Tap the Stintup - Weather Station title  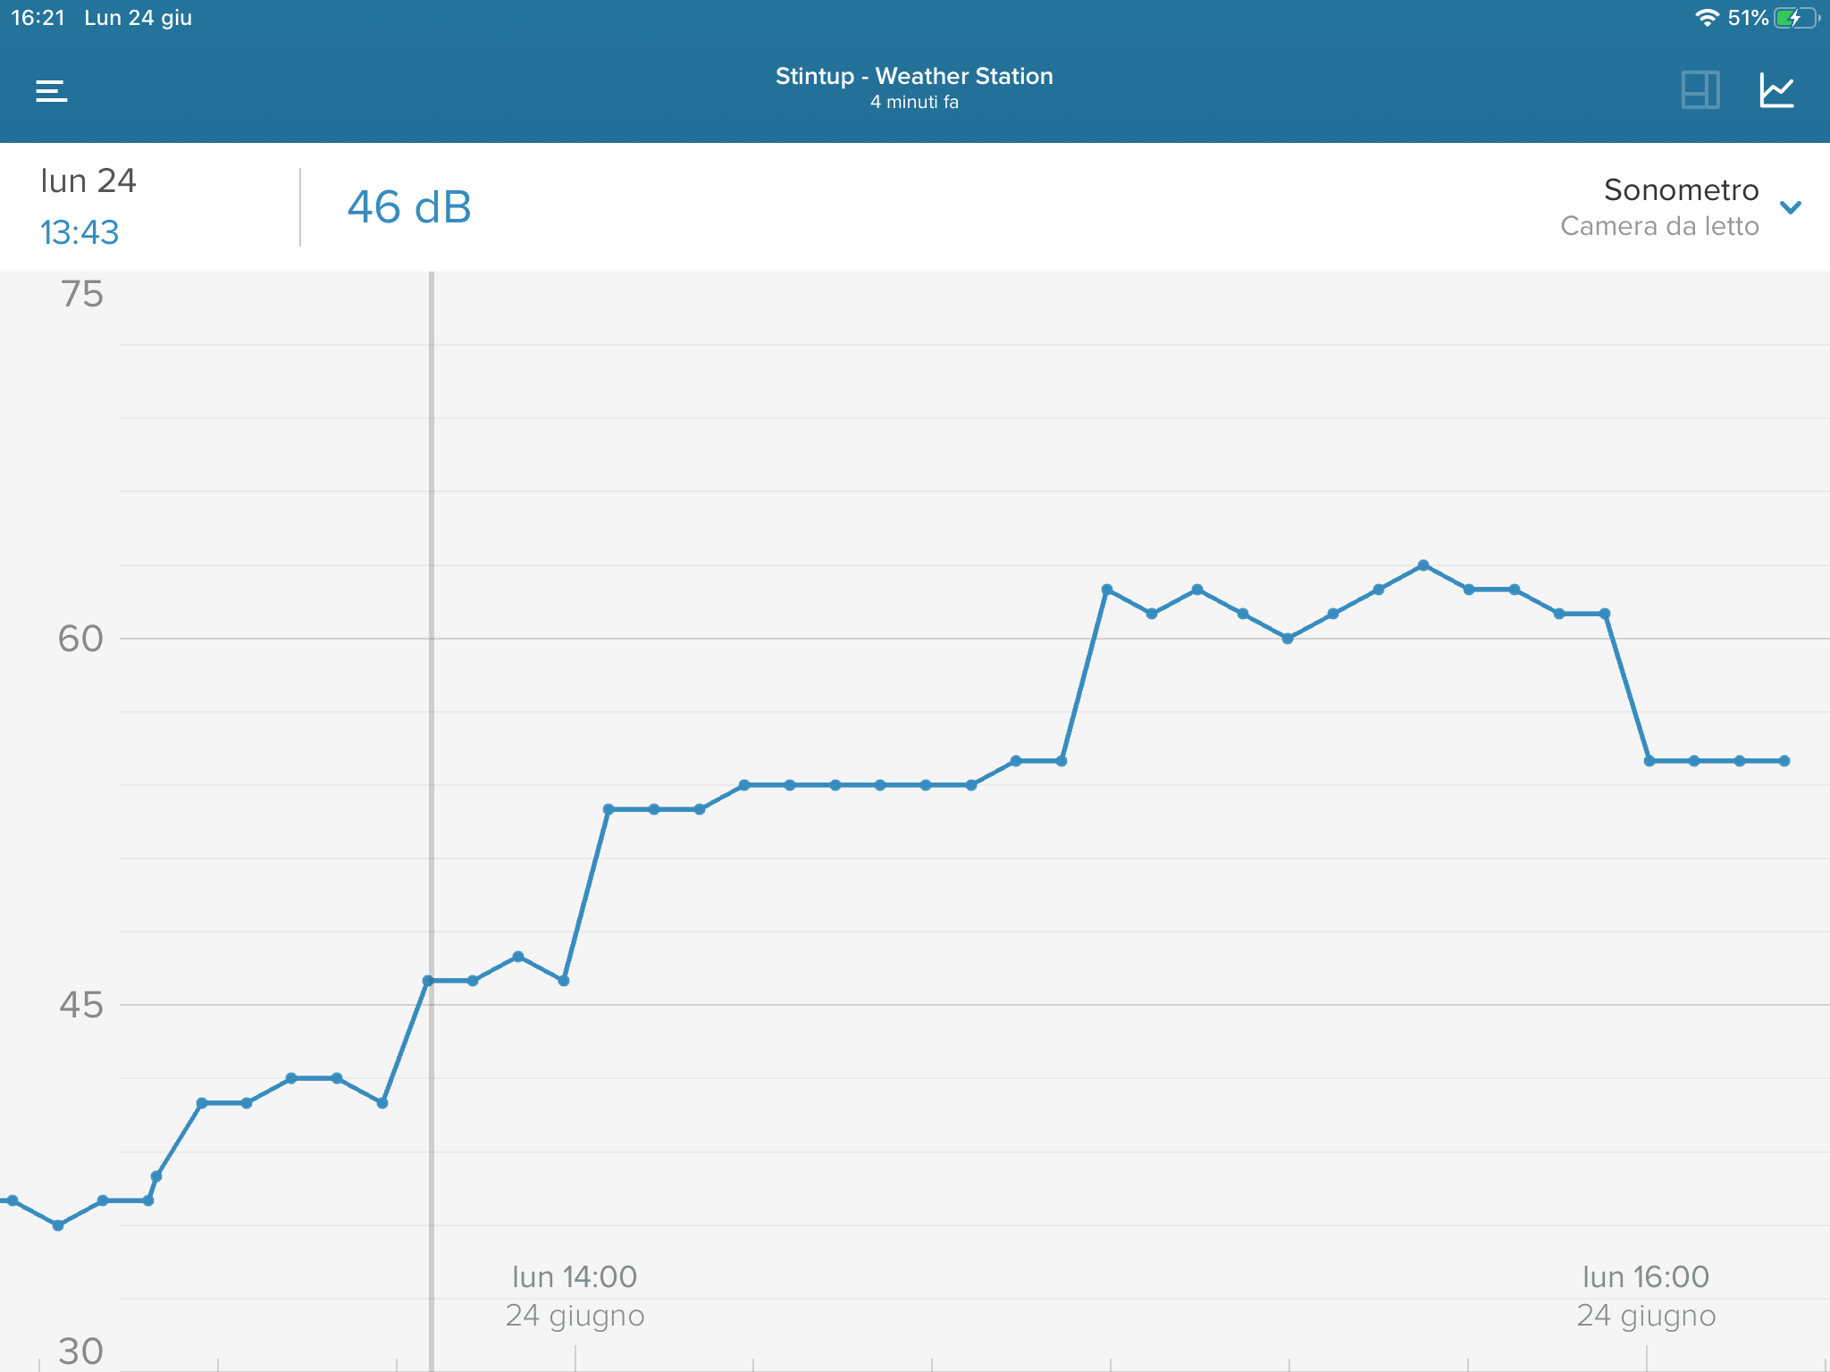(914, 76)
